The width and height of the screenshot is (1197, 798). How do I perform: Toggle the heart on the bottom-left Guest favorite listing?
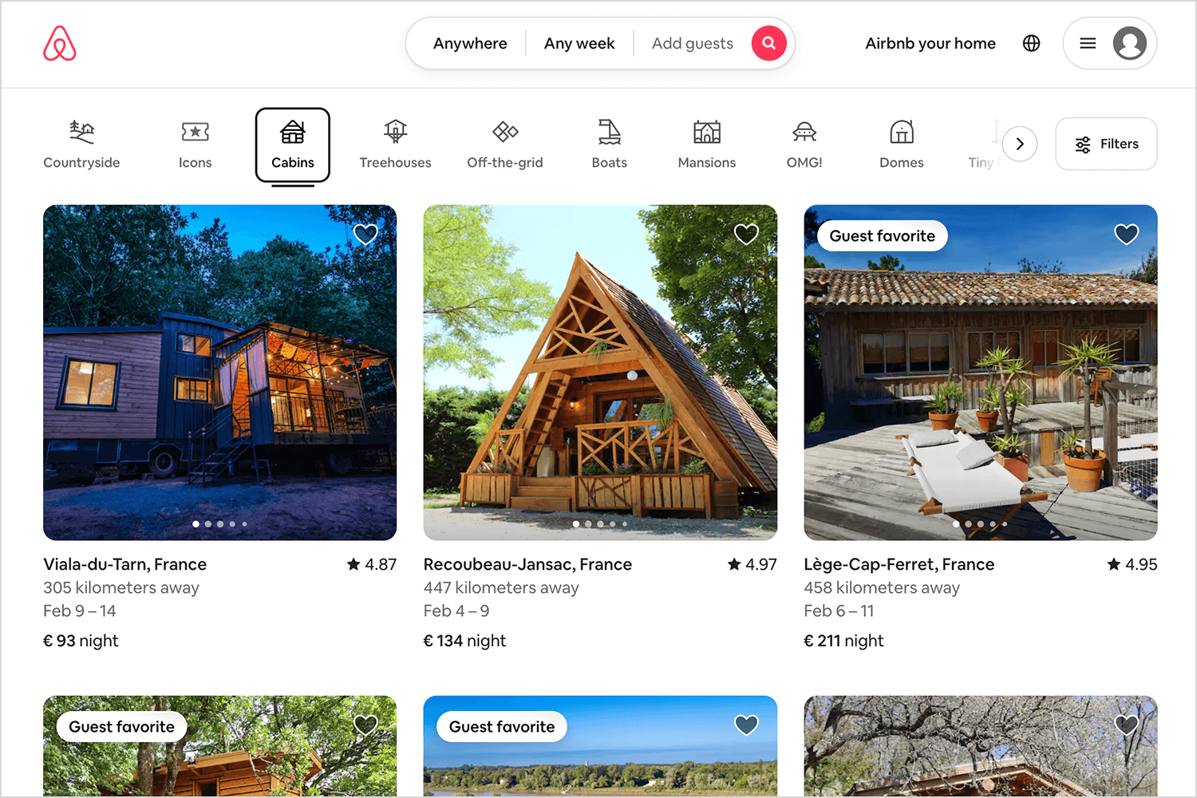365,725
